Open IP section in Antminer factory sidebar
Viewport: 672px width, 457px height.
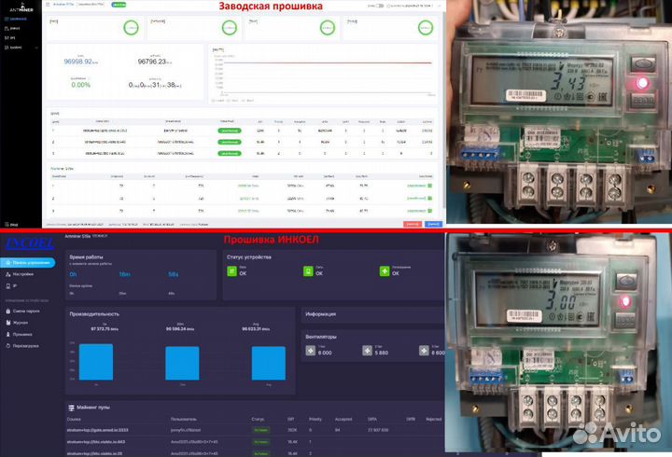[x=10, y=37]
